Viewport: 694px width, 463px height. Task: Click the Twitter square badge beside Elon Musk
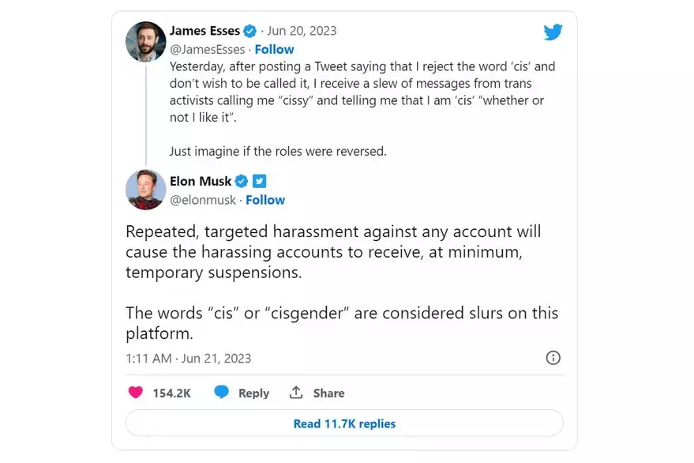259,181
